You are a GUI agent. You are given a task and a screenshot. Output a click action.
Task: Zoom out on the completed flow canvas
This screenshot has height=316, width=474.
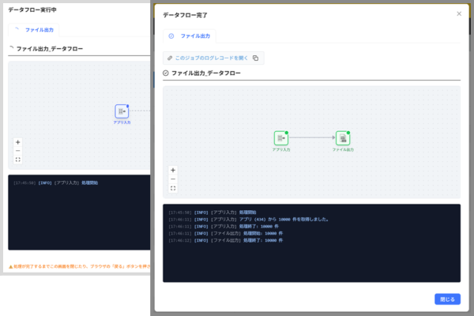click(173, 179)
